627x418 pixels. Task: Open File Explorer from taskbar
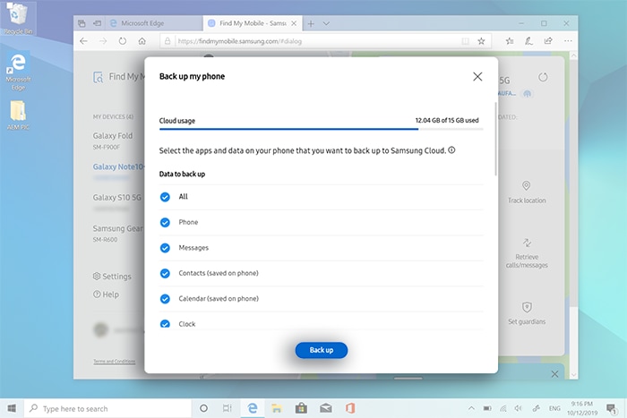tap(276, 408)
